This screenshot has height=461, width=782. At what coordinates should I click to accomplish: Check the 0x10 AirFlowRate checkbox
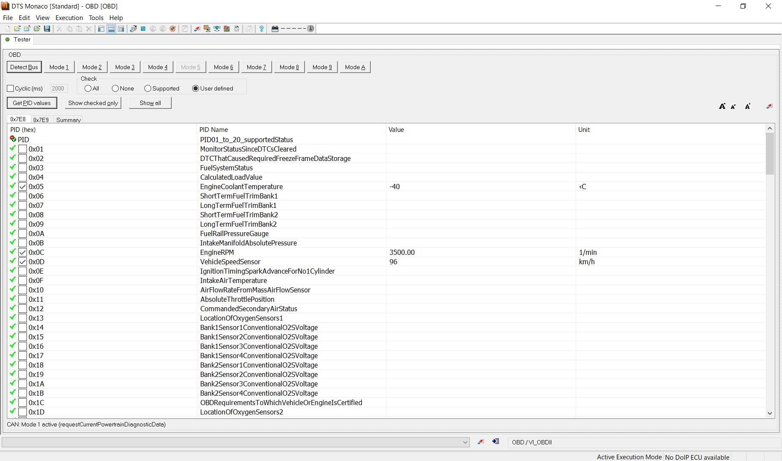click(23, 290)
